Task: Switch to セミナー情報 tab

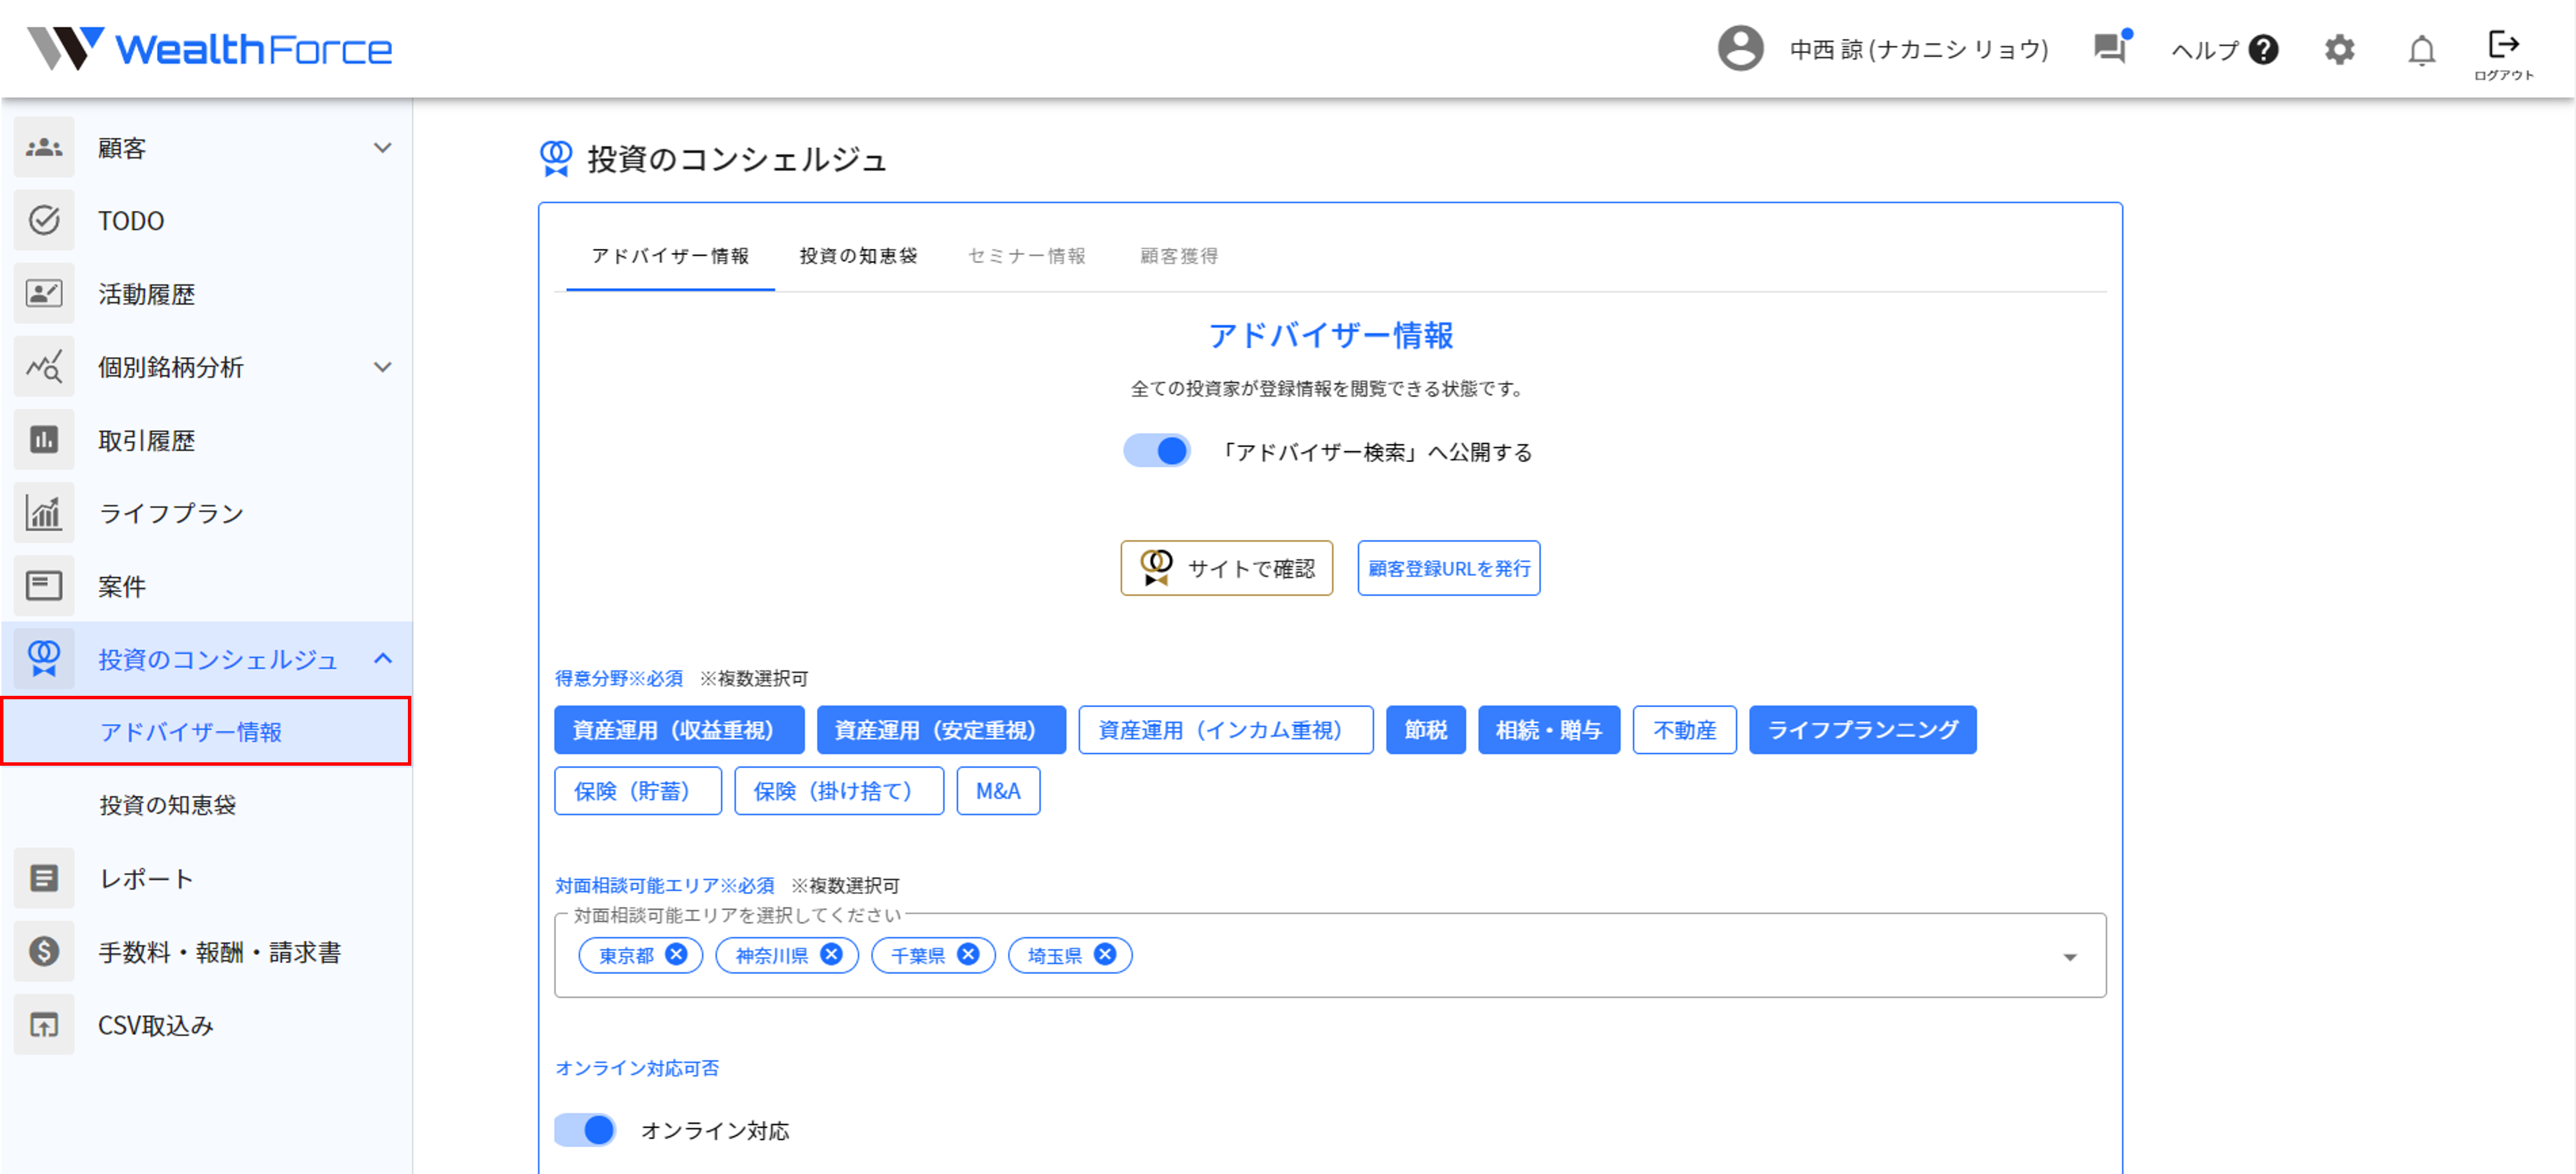Action: click(1026, 256)
